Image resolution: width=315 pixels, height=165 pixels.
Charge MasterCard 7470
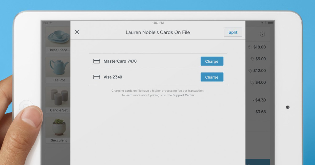click(x=212, y=61)
